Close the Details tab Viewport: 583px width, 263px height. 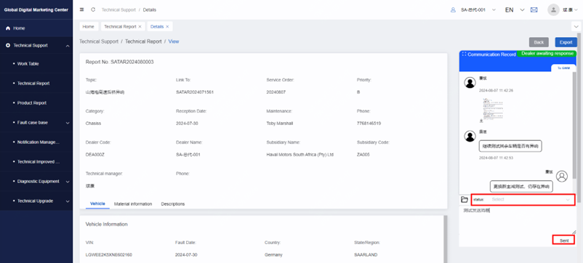click(167, 27)
